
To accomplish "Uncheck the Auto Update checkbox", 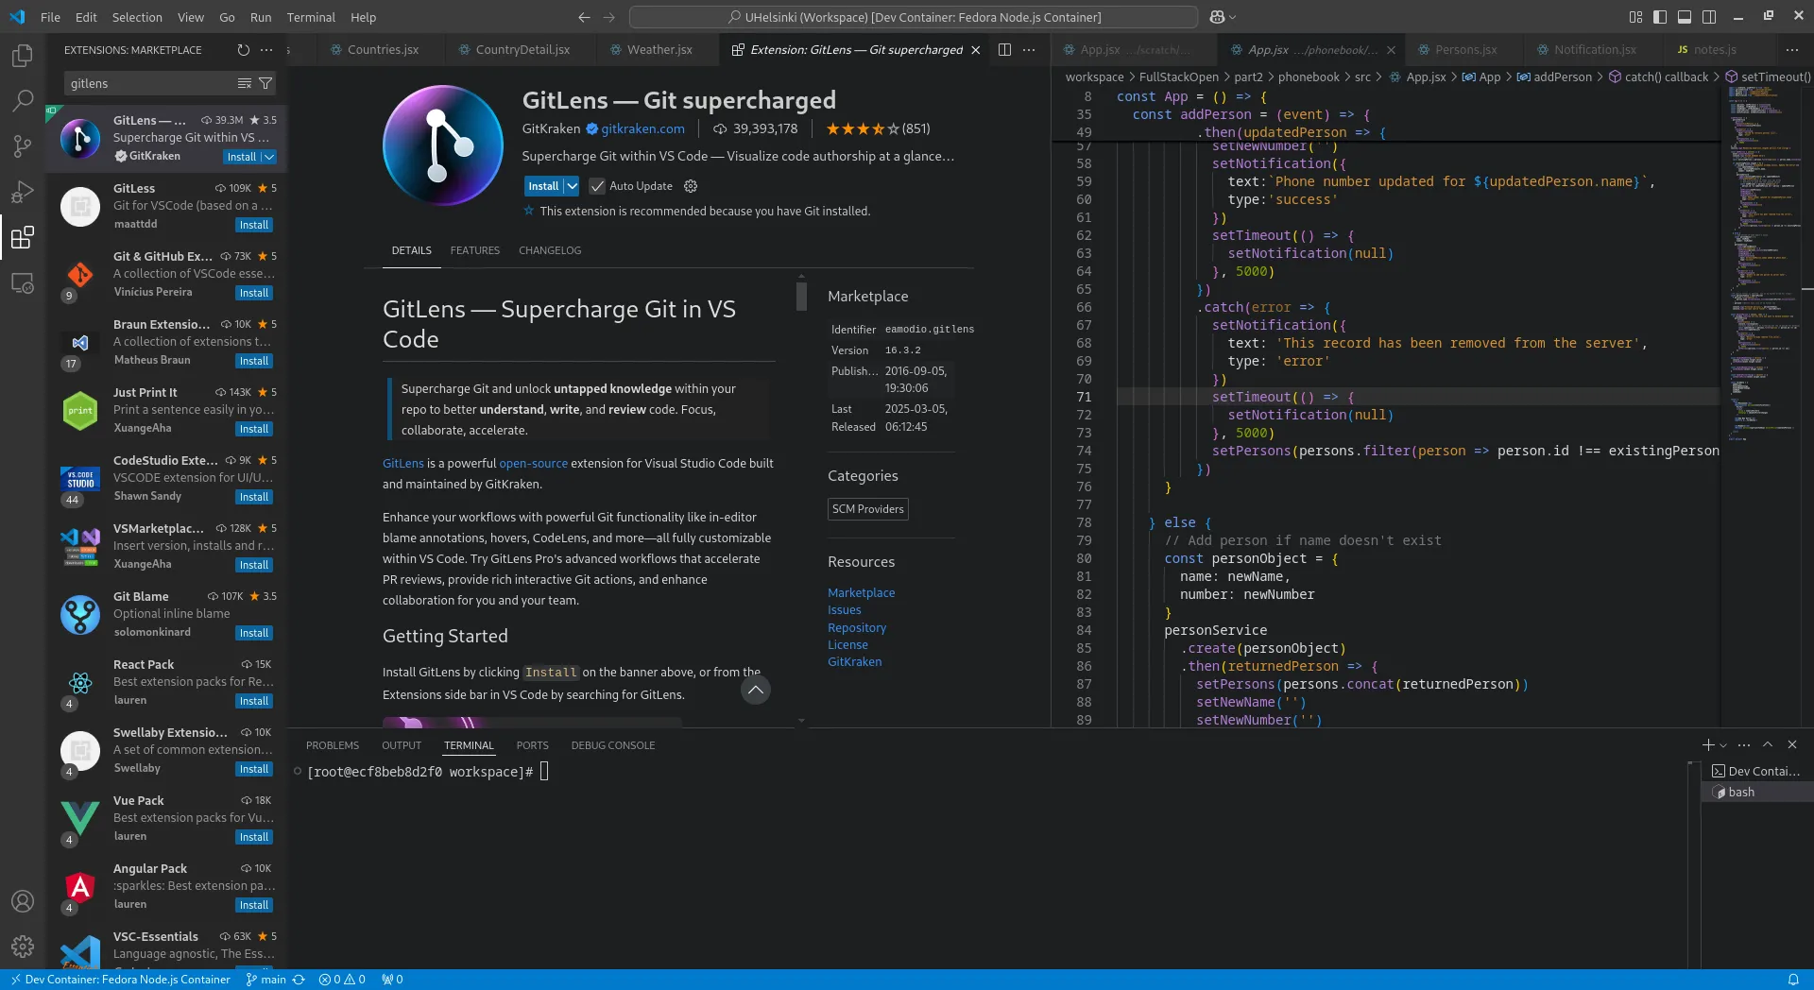I will [597, 186].
